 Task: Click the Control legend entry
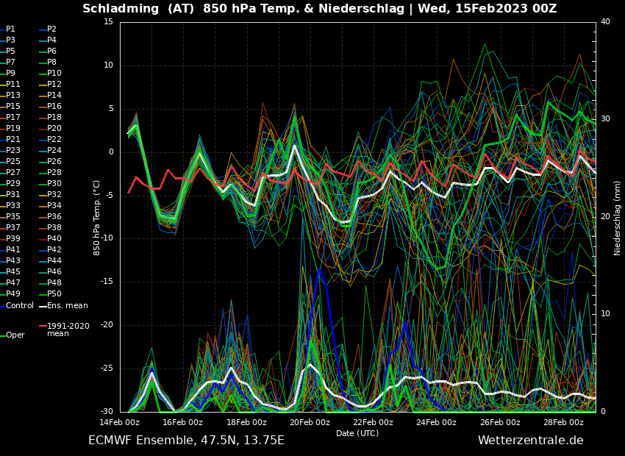coord(20,305)
